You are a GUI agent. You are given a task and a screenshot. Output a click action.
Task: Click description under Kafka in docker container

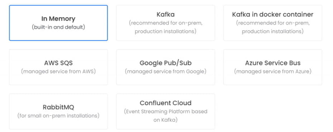(273, 27)
